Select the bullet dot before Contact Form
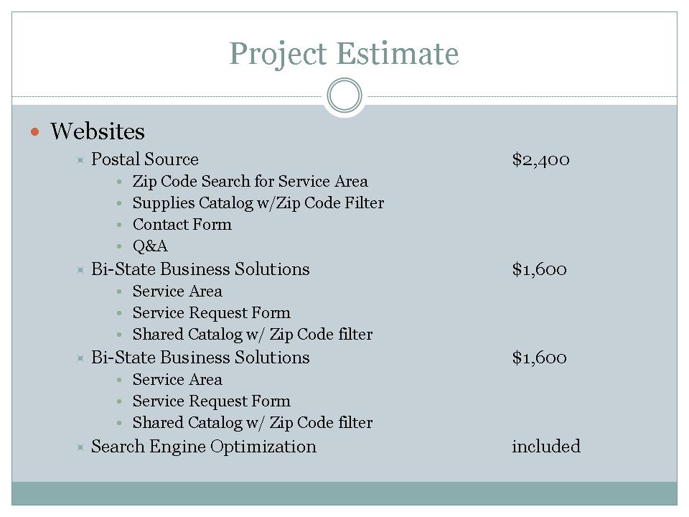The image size is (689, 517). (118, 225)
